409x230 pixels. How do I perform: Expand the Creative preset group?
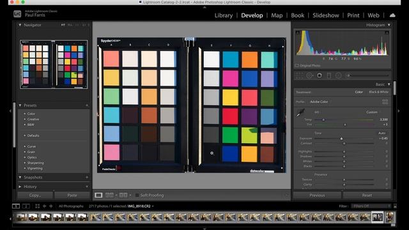tap(33, 119)
